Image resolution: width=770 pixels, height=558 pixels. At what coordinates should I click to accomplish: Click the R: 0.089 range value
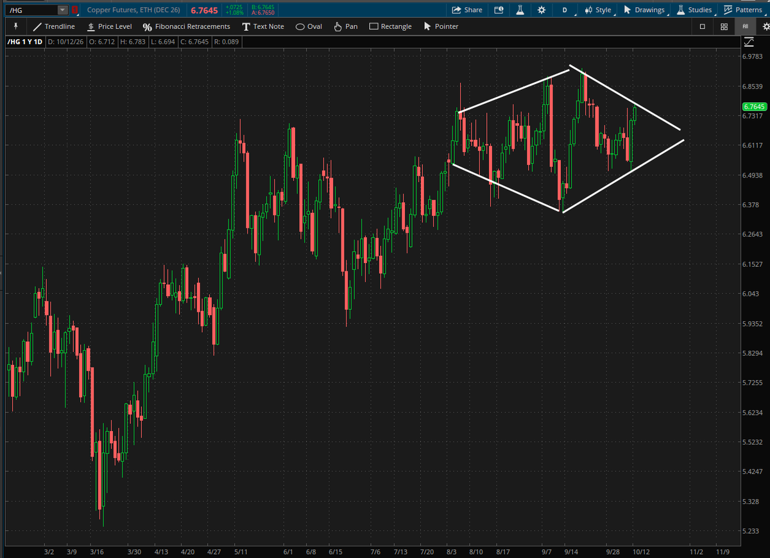226,42
